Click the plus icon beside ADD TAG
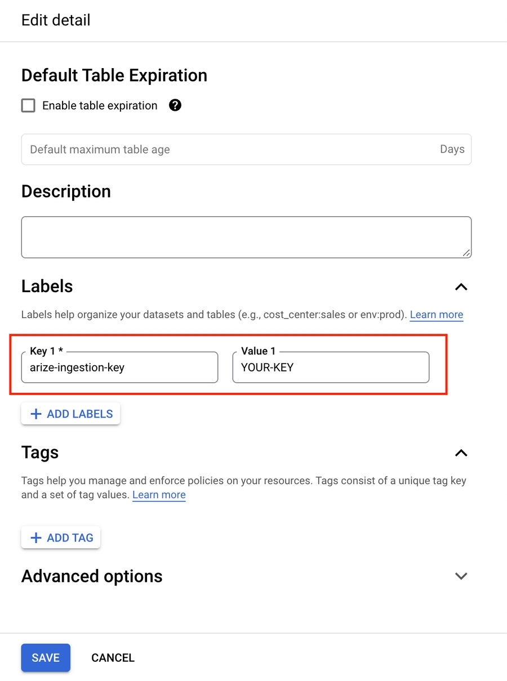This screenshot has height=681, width=507. 36,538
